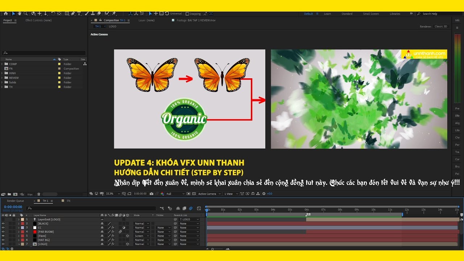Hide the [BLACK] layer with eye icon

tap(3, 224)
